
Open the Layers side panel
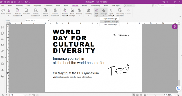[x=2, y=45]
